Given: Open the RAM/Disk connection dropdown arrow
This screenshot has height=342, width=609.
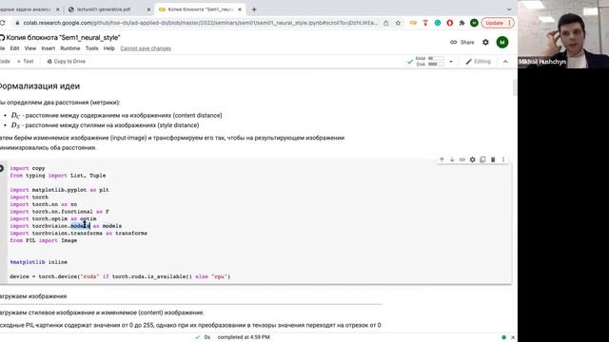Looking at the screenshot, I should click(451, 62).
